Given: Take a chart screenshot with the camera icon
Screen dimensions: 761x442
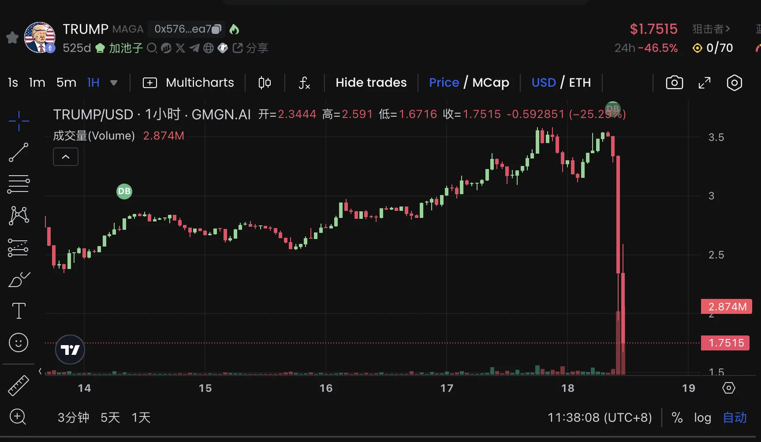Looking at the screenshot, I should [674, 82].
